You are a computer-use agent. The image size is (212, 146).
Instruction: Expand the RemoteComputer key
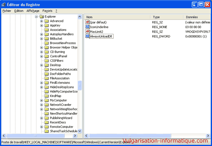click(x=42, y=127)
